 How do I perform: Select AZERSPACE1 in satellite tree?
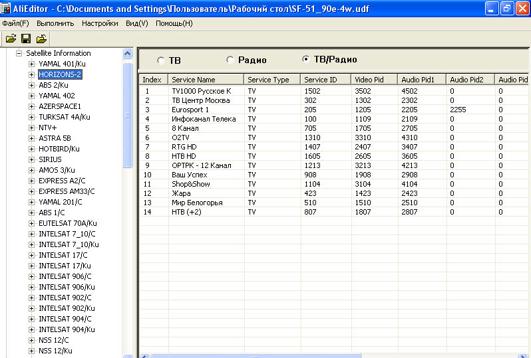tap(60, 106)
